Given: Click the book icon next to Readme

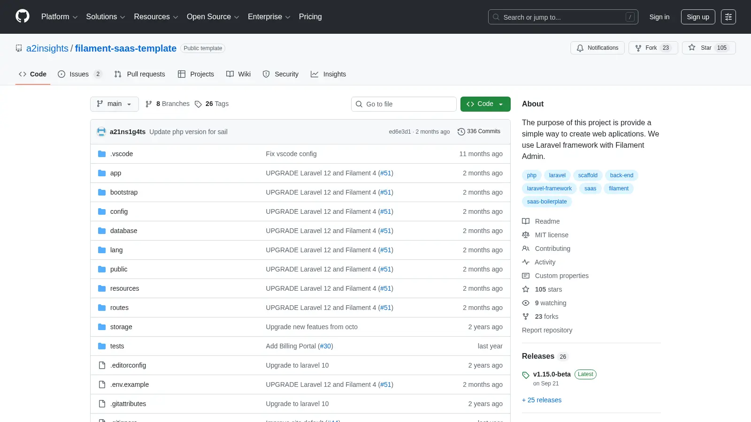Looking at the screenshot, I should point(526,221).
